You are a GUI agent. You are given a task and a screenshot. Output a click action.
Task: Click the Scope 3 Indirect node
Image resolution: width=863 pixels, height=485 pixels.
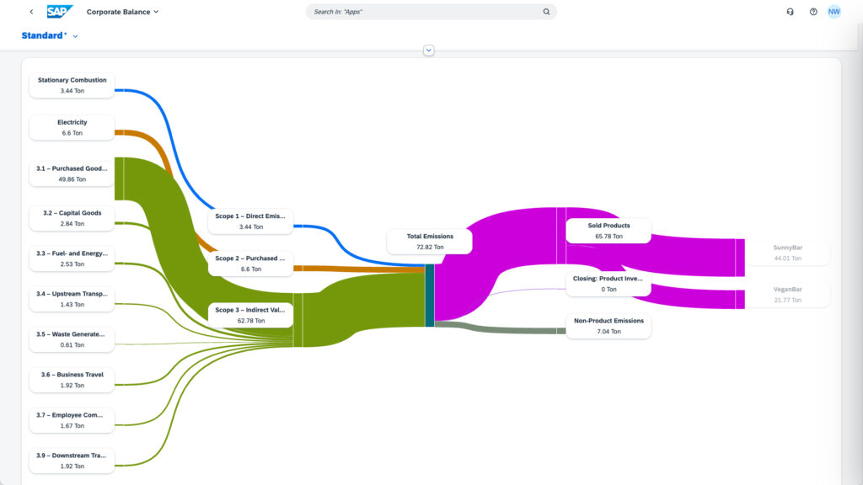(250, 315)
